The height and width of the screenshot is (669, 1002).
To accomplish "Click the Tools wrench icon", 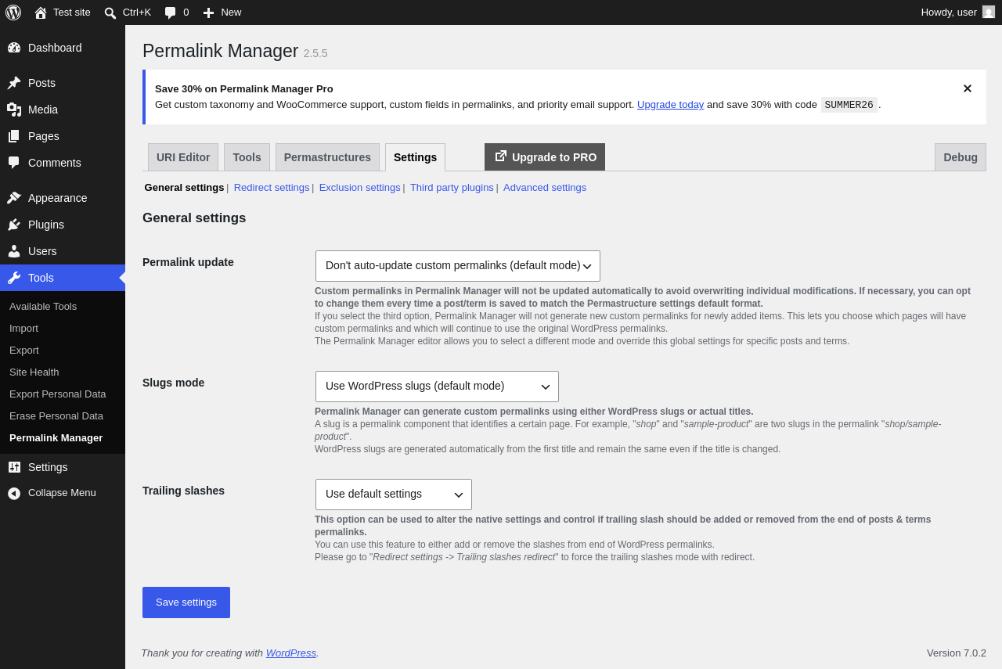I will tap(14, 278).
